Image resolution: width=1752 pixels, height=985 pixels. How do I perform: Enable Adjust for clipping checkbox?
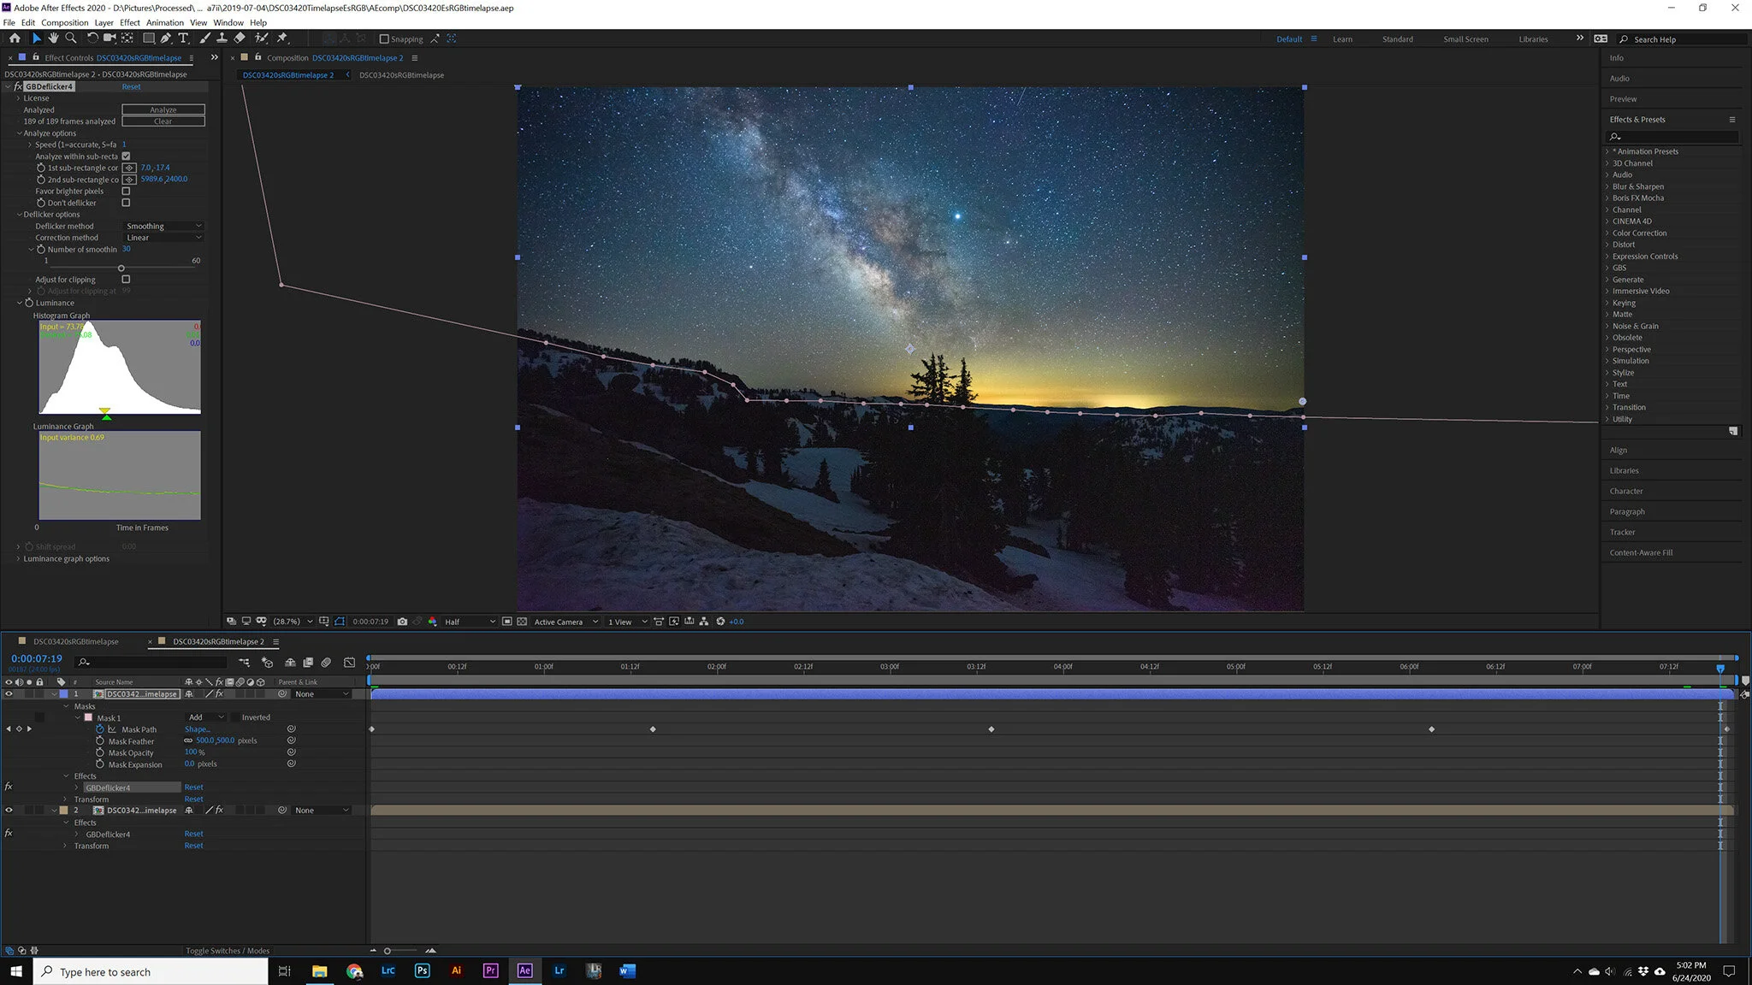coord(126,280)
